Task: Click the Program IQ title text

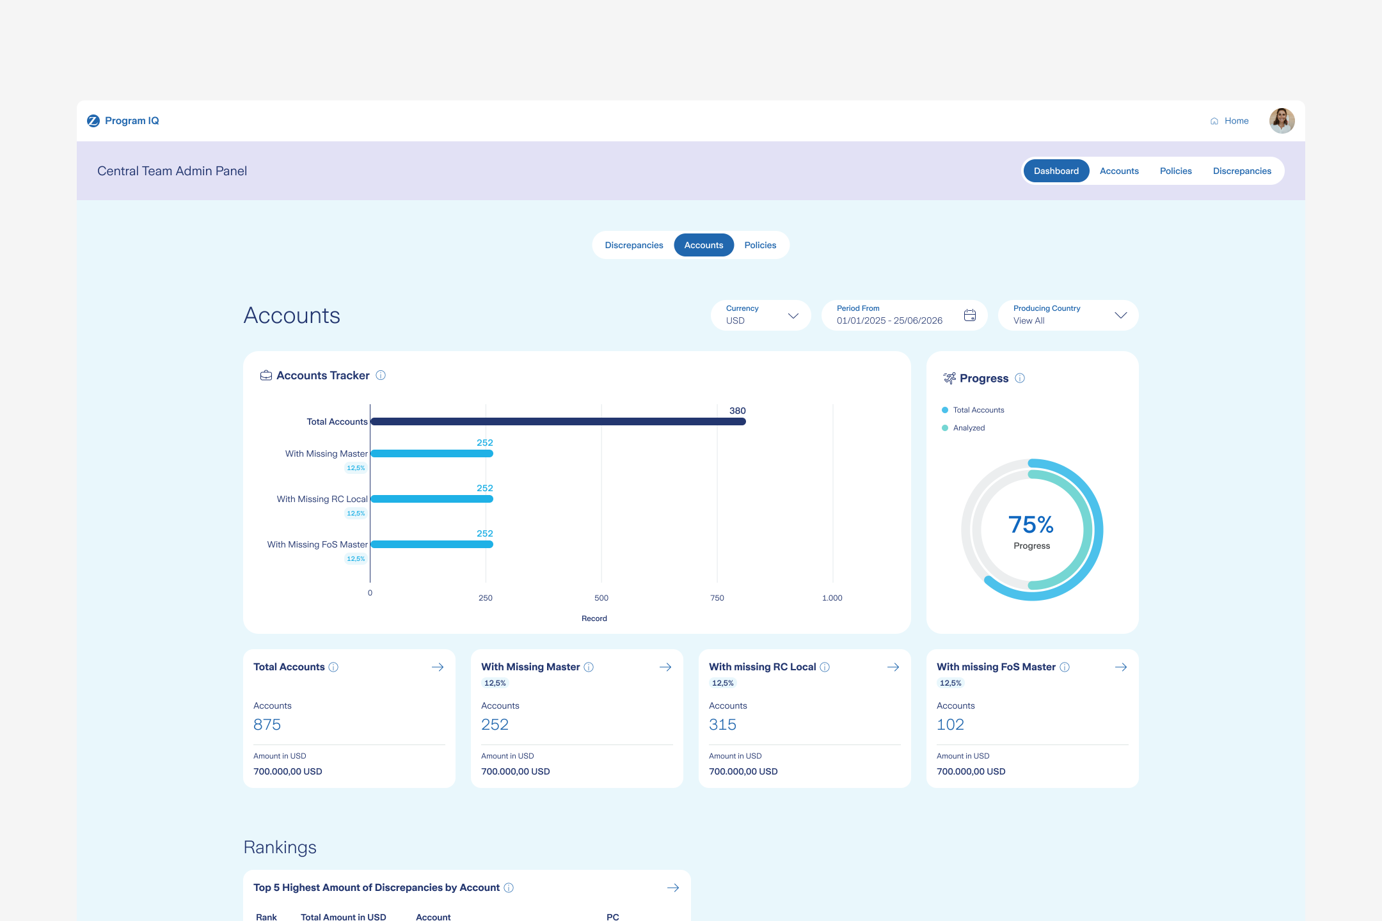Action: [132, 121]
